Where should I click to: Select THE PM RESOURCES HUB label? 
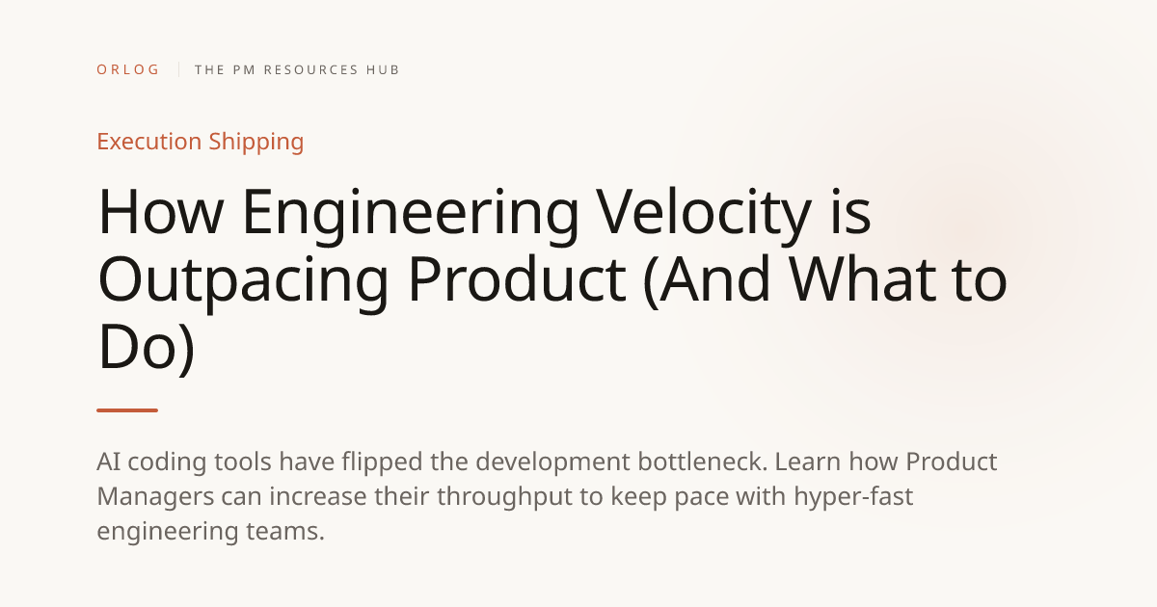pyautogui.click(x=297, y=70)
